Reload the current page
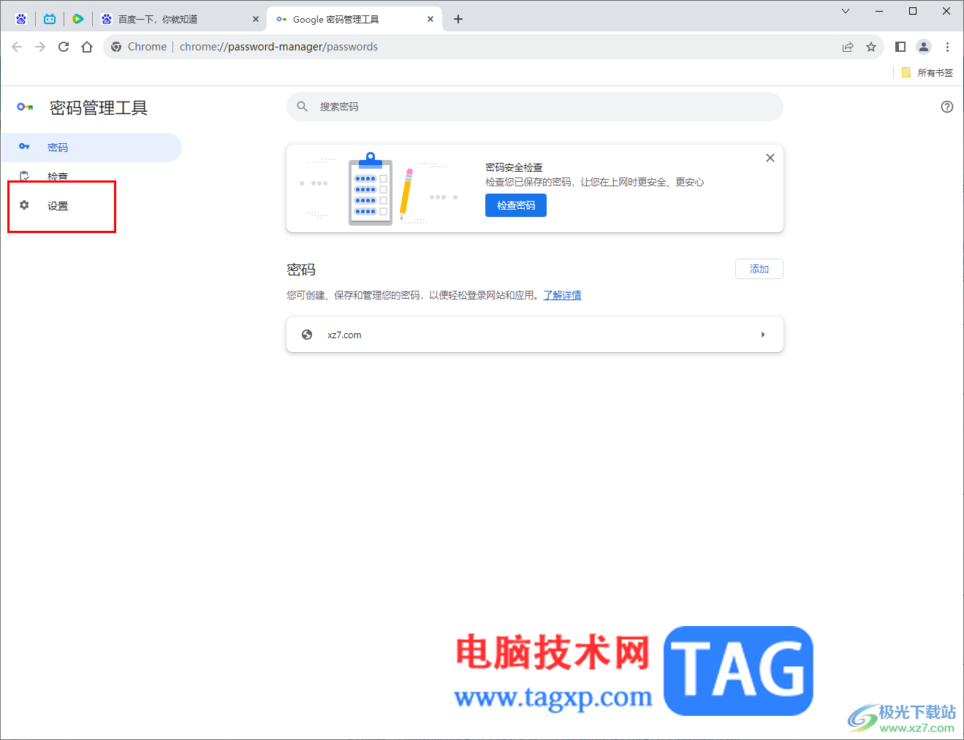Image resolution: width=964 pixels, height=740 pixels. (64, 47)
